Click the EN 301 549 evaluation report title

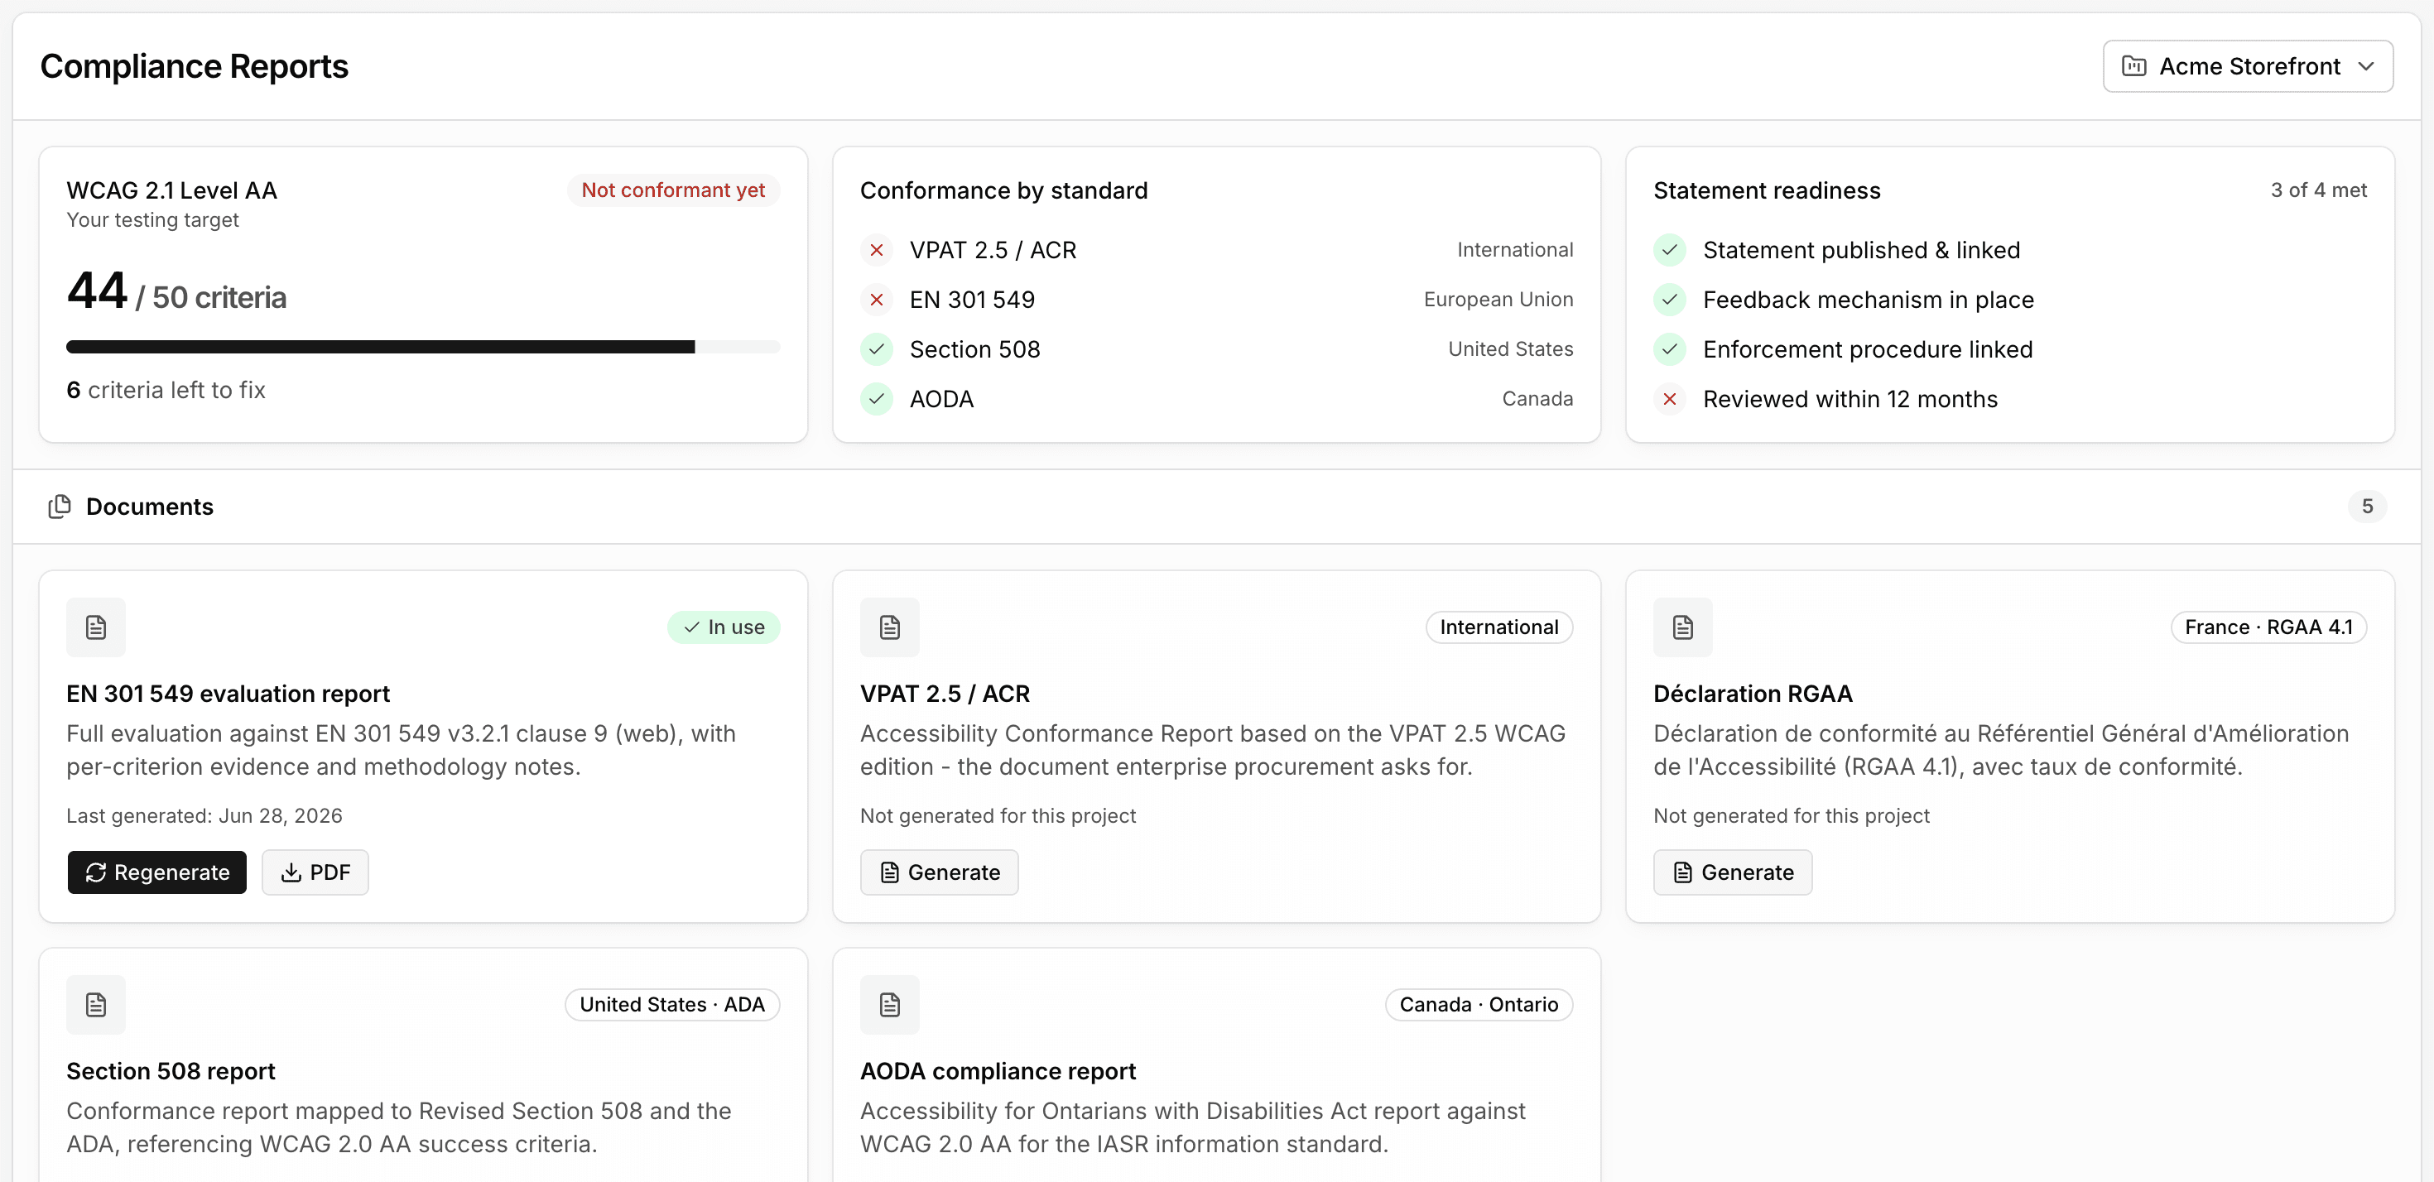pos(228,694)
